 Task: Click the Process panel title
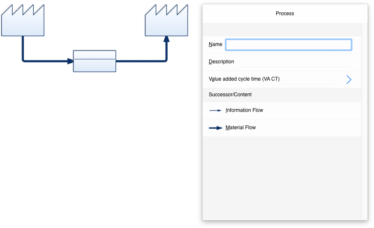coord(285,14)
